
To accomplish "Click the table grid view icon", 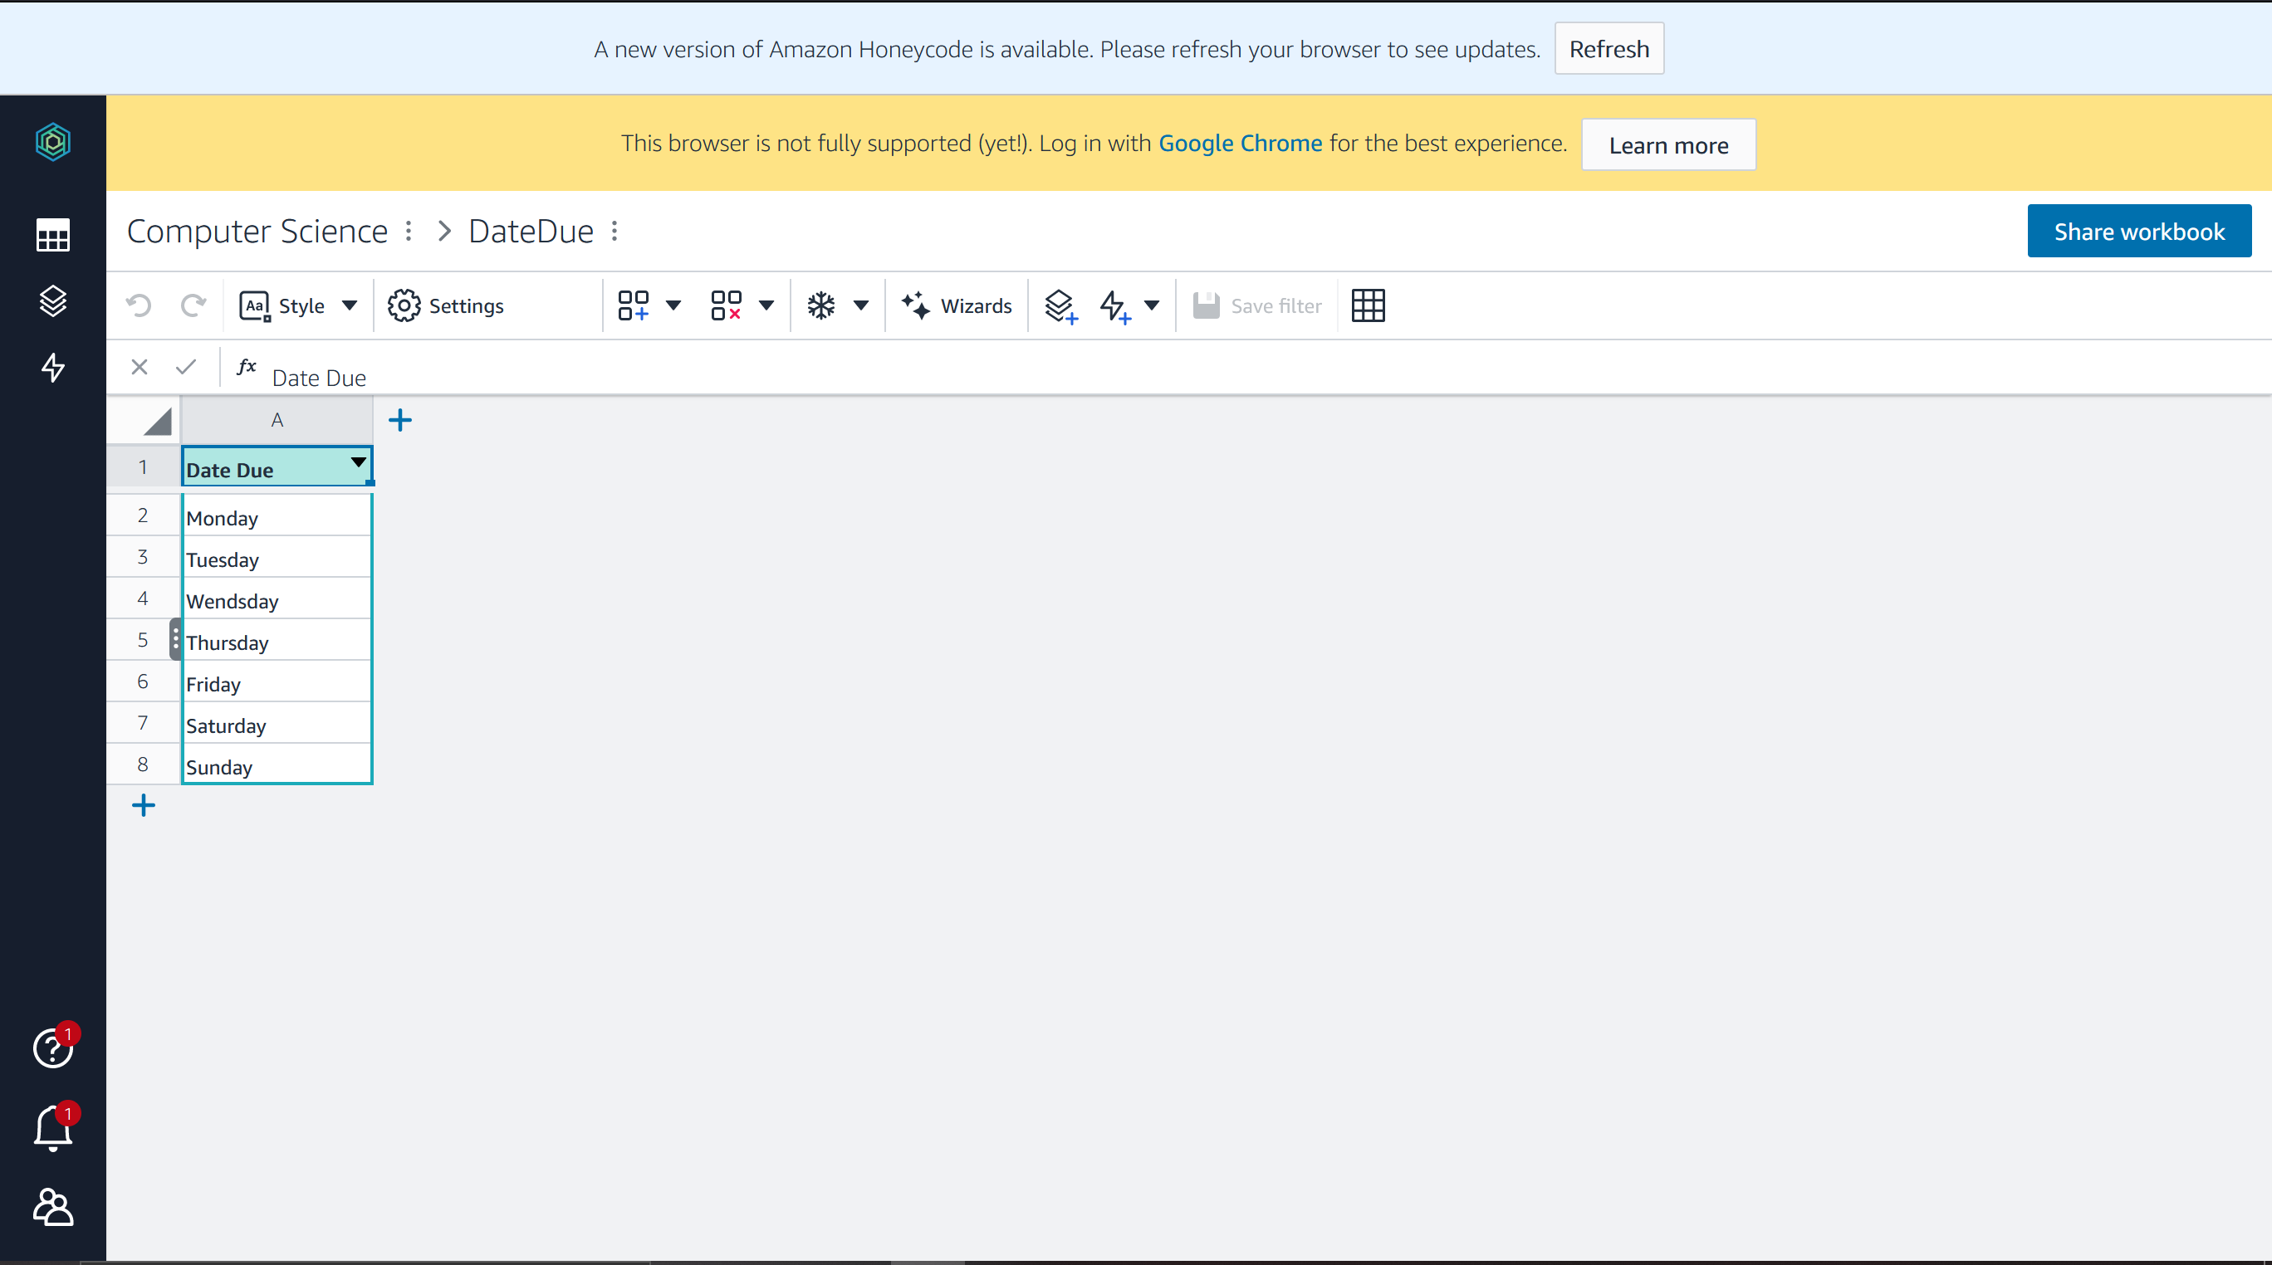I will tap(1368, 306).
